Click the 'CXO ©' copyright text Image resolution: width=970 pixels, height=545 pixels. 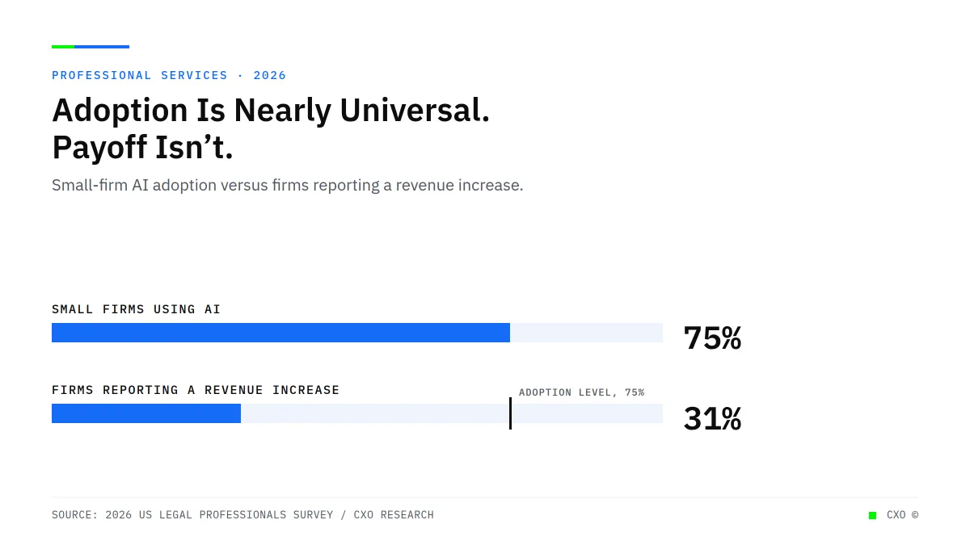(x=902, y=515)
